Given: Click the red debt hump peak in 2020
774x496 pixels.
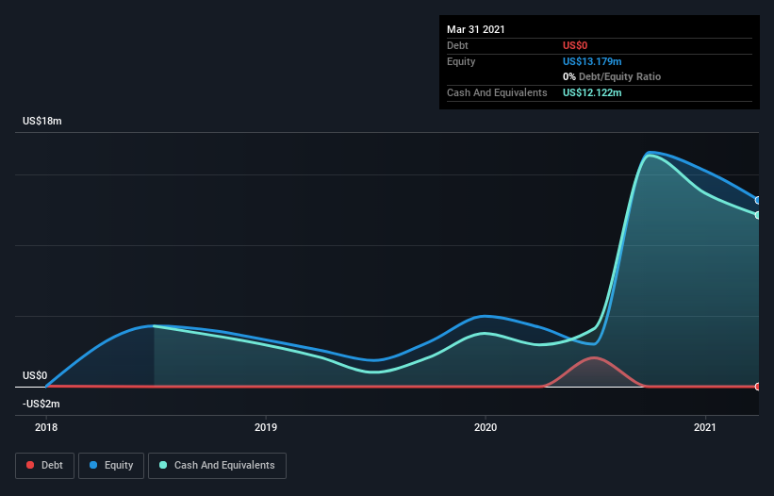Looking at the screenshot, I should click(x=594, y=358).
